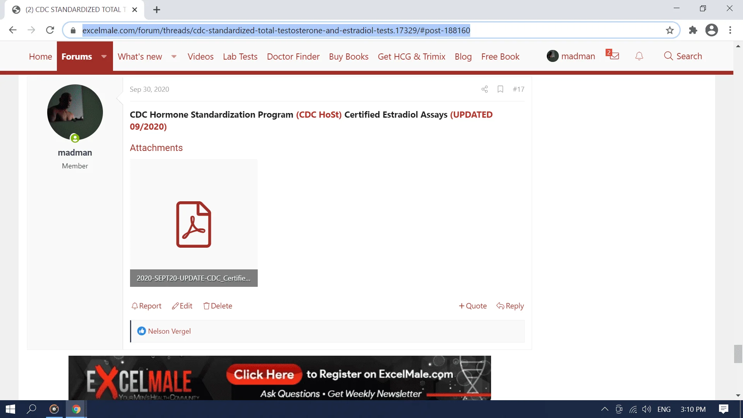The width and height of the screenshot is (743, 418).
Task: Click the 2020-SEPT20-UPDATE-CDC attachment filename
Action: 193,278
